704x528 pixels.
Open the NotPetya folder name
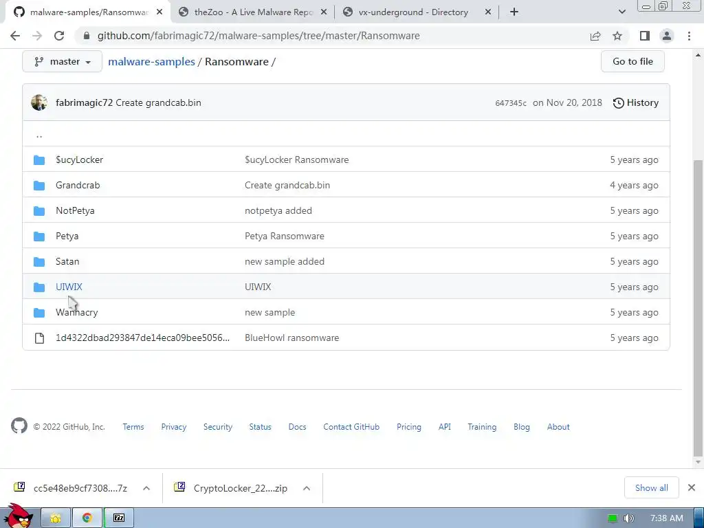pyautogui.click(x=75, y=210)
